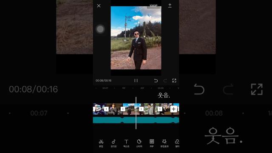Click the 10f mark on timeline ruler
Image resolution: width=272 pixels, height=153 pixels.
click(x=124, y=88)
